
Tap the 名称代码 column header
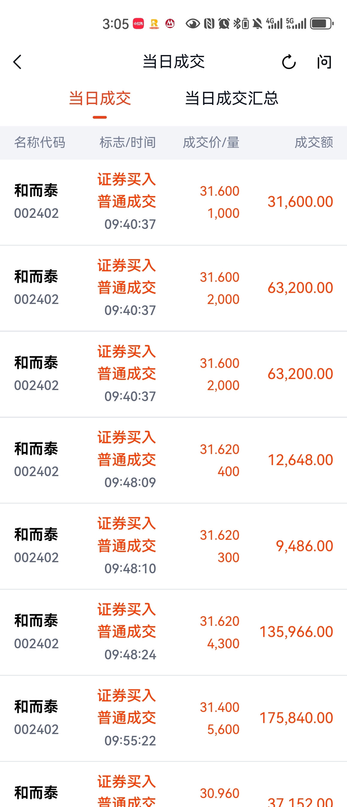tap(40, 143)
